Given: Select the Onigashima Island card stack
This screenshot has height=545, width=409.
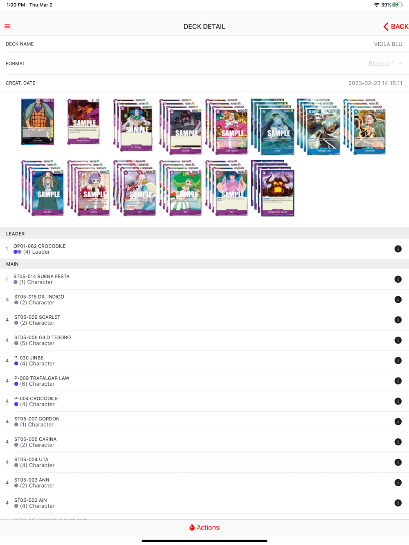Looking at the screenshot, I should (x=272, y=188).
